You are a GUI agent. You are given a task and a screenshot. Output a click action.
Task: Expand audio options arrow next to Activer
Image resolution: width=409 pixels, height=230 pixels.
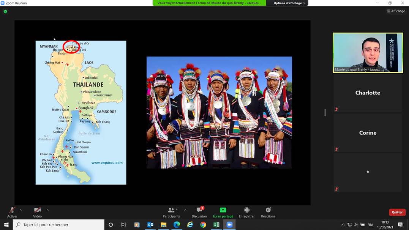click(x=21, y=210)
